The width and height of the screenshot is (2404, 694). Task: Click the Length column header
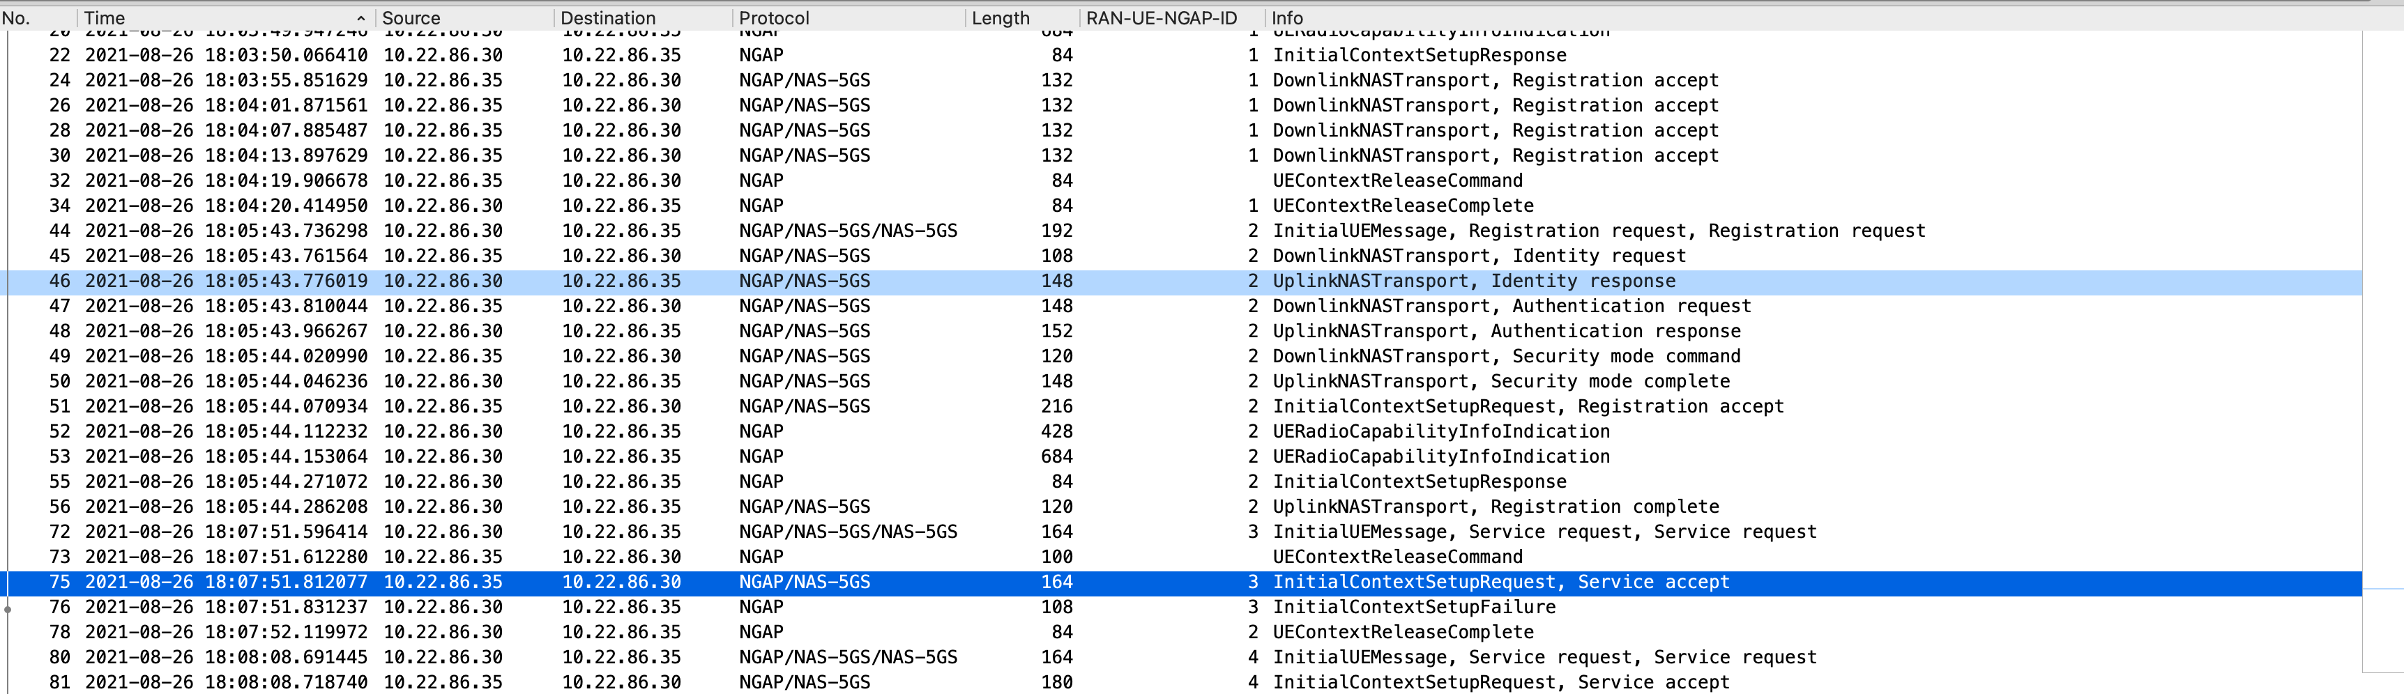point(1001,17)
